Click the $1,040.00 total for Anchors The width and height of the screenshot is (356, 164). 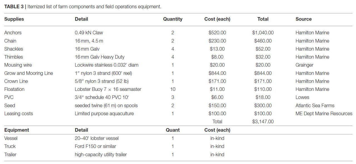point(263,33)
